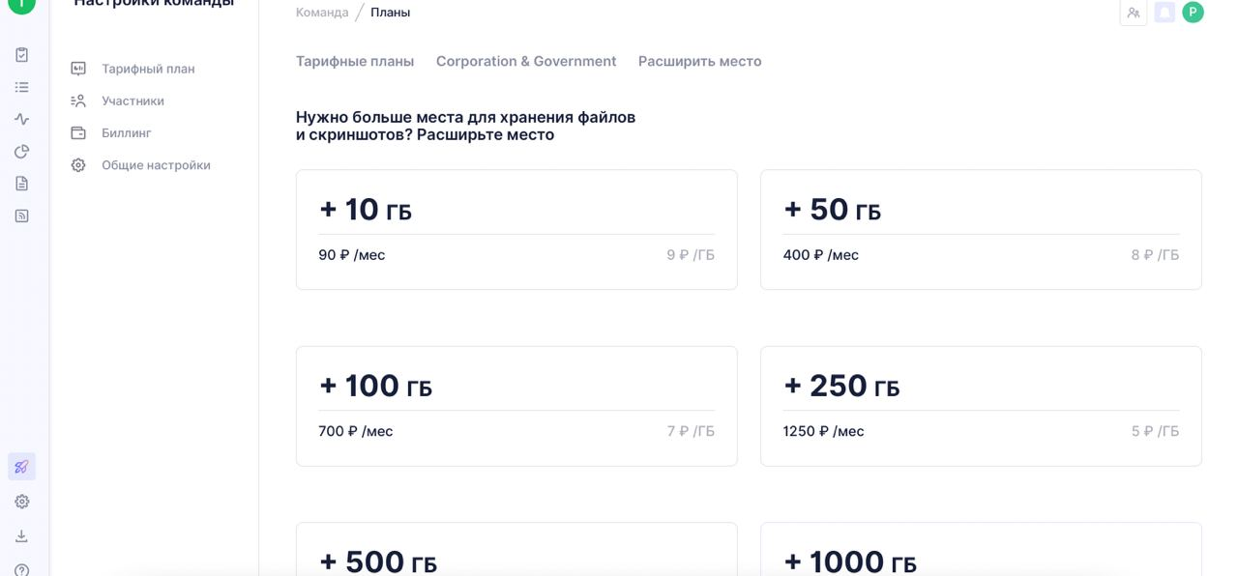Viewport: 1238px width, 576px height.
Task: Select the rocket icon in sidebar
Action: pyautogui.click(x=21, y=467)
